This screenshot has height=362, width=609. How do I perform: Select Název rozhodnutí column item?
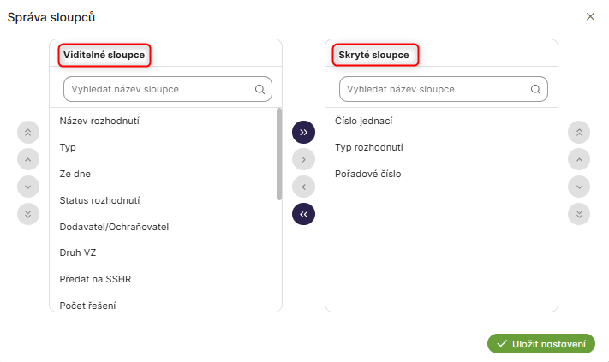pyautogui.click(x=99, y=121)
